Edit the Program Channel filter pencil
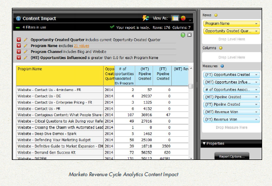This screenshot has height=186, width=272. point(26,52)
